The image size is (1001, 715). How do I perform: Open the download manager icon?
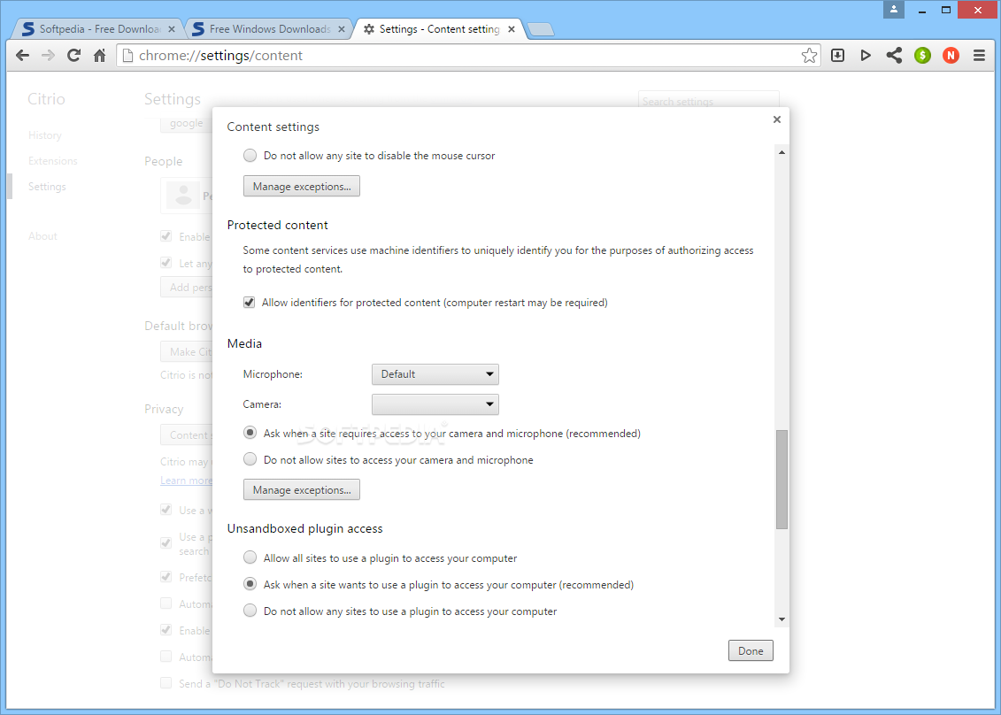pyautogui.click(x=837, y=56)
